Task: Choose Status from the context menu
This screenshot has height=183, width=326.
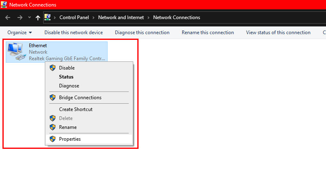Action: pyautogui.click(x=66, y=77)
